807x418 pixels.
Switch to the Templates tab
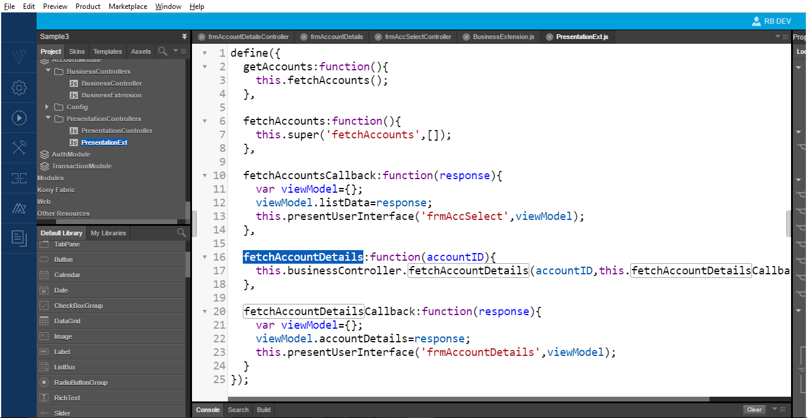(108, 51)
